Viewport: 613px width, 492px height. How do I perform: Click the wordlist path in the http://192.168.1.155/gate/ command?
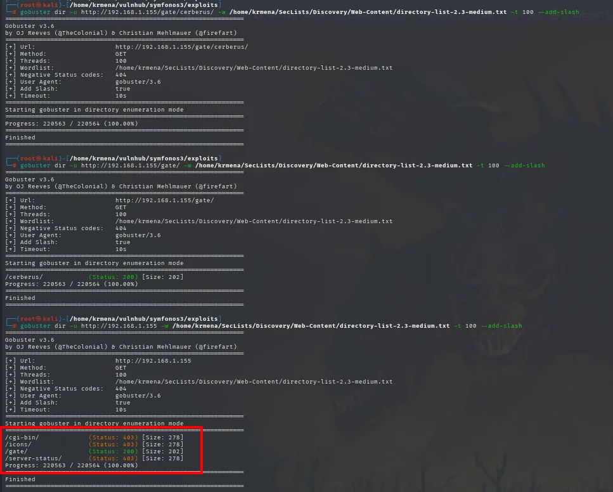click(x=333, y=165)
